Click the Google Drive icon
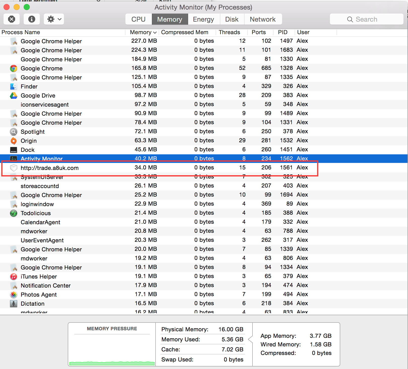This screenshot has height=369, width=408. [x=14, y=96]
